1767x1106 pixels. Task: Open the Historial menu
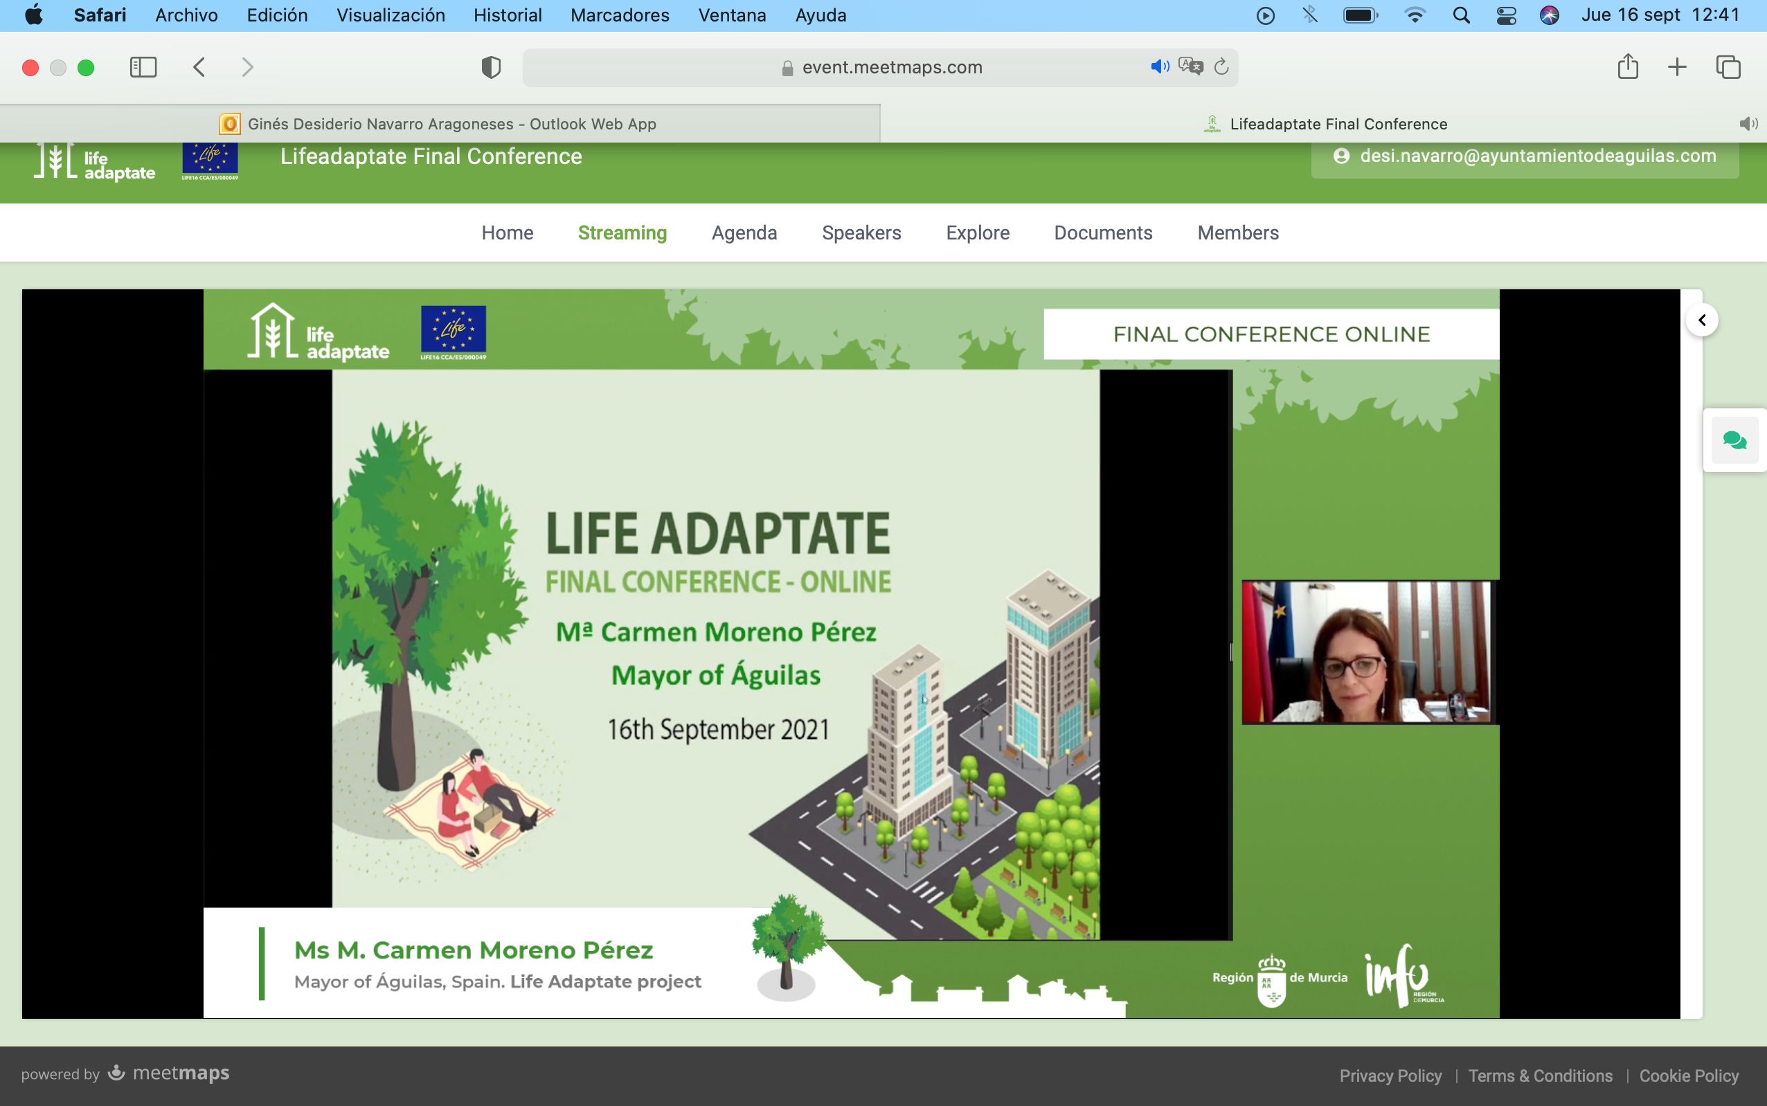(506, 15)
